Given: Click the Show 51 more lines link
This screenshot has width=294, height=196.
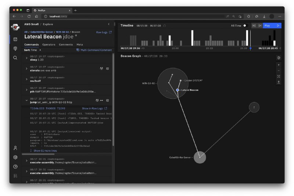Looking at the screenshot, I should (x=45, y=150).
